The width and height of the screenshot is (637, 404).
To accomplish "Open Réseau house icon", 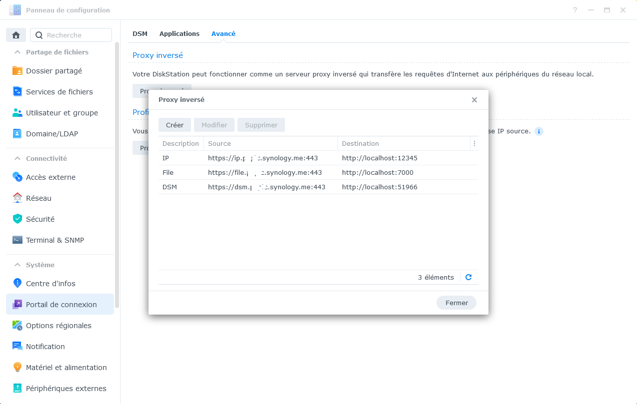I will 17,198.
